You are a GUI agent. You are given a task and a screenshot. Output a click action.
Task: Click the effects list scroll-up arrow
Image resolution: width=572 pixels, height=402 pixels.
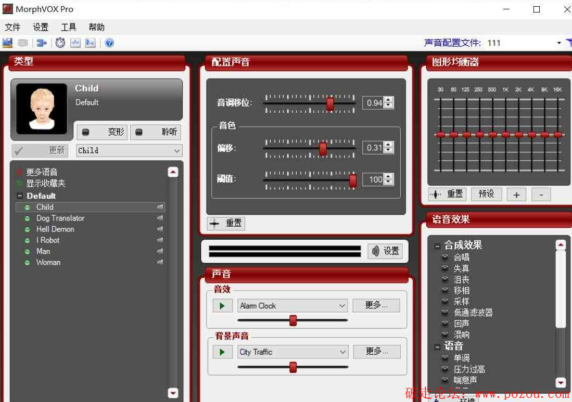click(561, 245)
